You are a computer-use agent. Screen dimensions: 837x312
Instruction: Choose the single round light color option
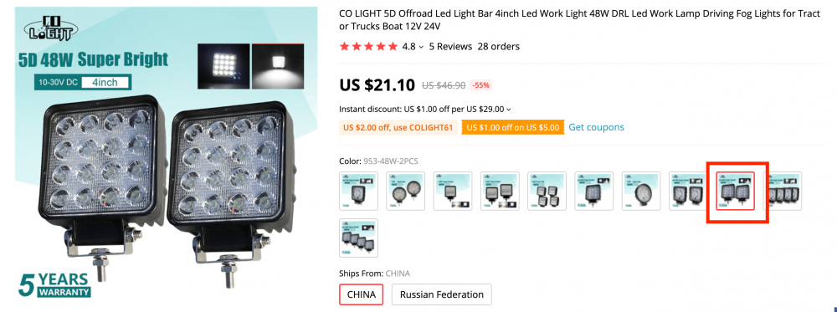(x=641, y=191)
